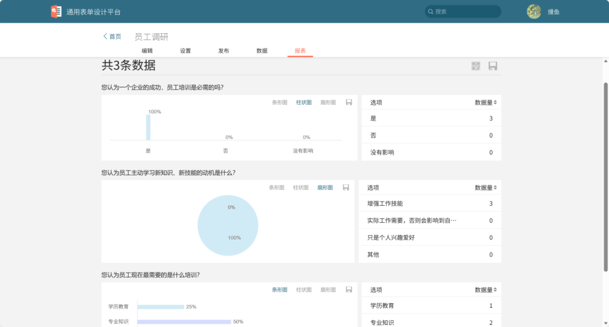Image resolution: width=609 pixels, height=327 pixels.
Task: Switch to the 设置 tab
Action: 186,50
